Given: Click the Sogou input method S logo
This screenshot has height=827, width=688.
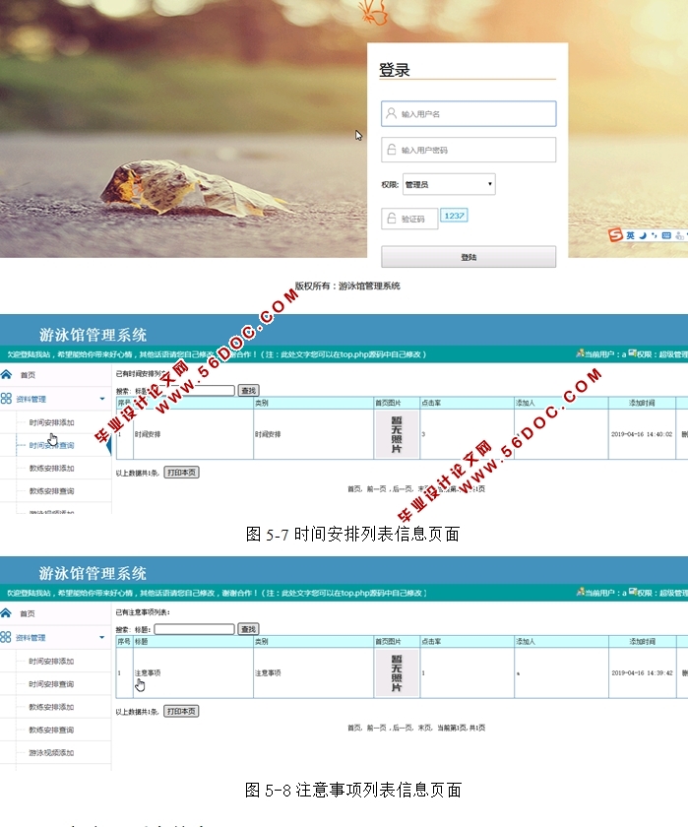Looking at the screenshot, I should (615, 235).
